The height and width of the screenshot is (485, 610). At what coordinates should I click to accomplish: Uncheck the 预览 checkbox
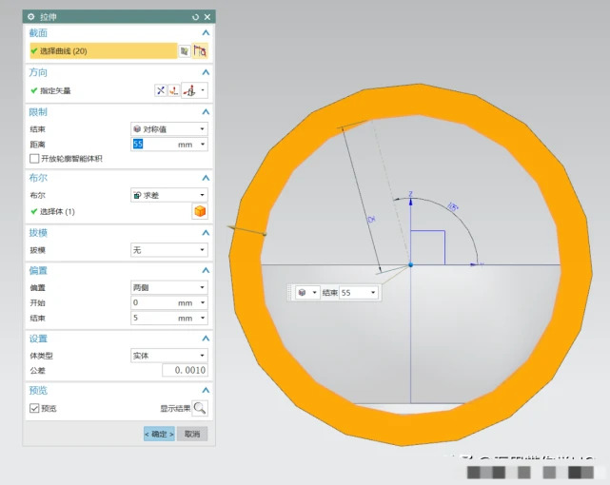tap(35, 408)
